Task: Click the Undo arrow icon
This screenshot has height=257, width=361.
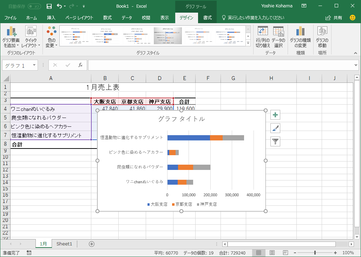Action: (x=59, y=6)
